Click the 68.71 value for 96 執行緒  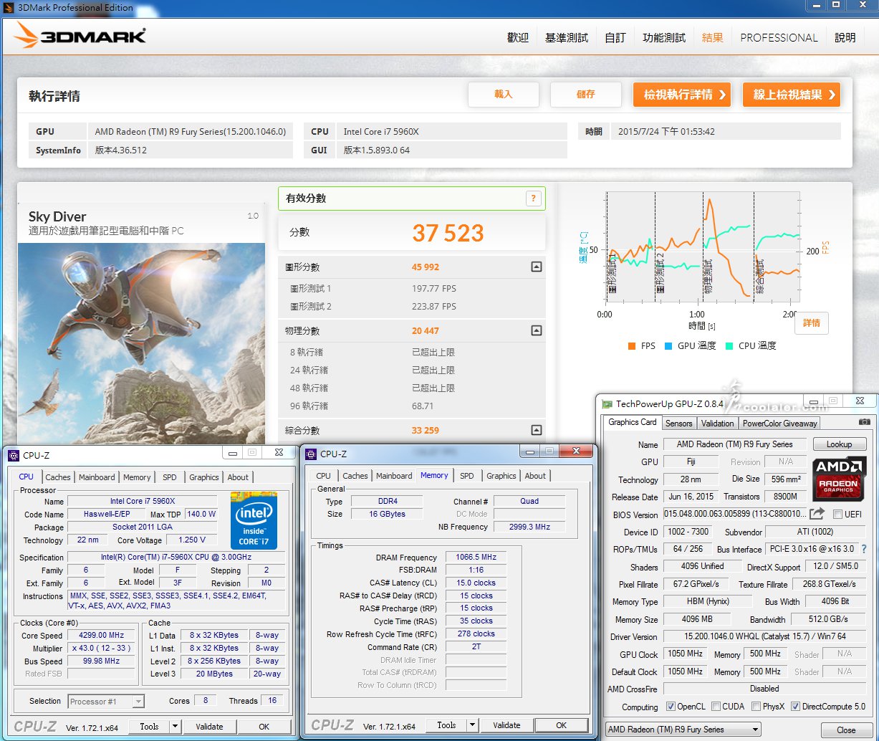(423, 406)
